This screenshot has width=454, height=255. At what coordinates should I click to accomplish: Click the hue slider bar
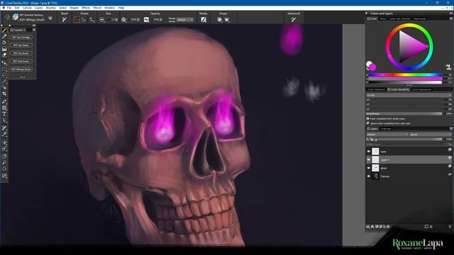[405, 75]
